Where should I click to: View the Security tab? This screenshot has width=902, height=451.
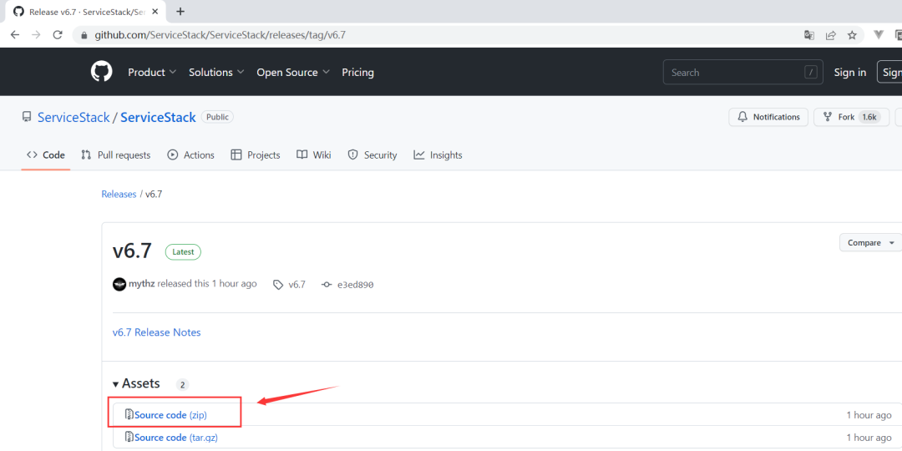coord(372,155)
